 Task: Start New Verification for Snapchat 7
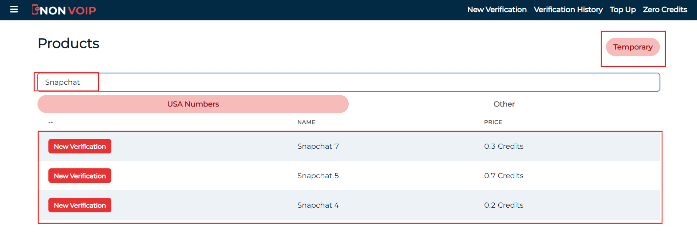click(80, 146)
